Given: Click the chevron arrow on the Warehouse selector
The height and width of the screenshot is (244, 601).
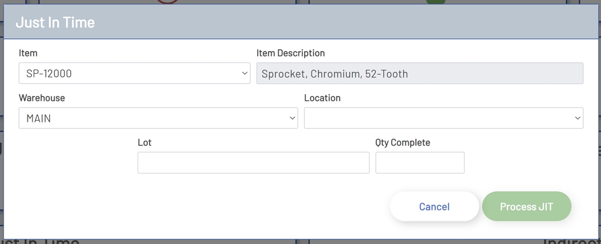Looking at the screenshot, I should (292, 119).
